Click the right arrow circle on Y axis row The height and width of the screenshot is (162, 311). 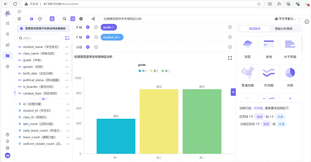pyautogui.click(x=230, y=37)
